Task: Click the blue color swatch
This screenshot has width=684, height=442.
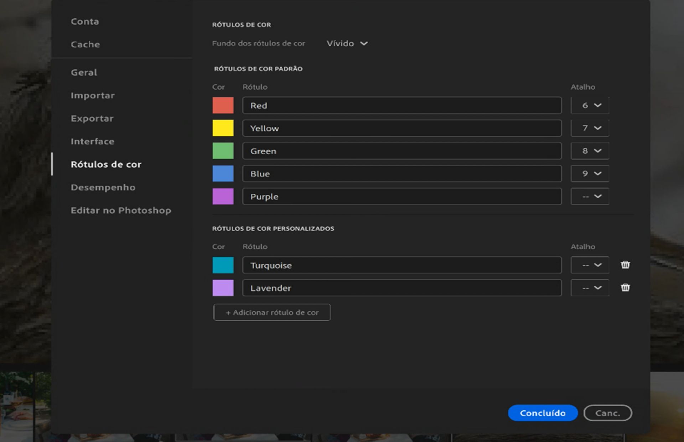Action: (x=223, y=174)
